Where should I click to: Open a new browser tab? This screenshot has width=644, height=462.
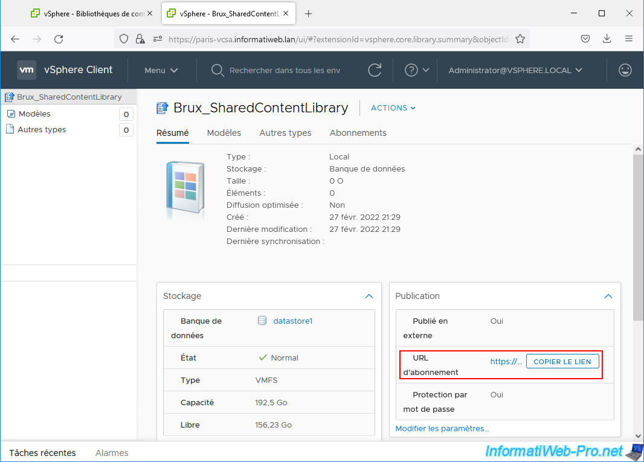click(309, 14)
